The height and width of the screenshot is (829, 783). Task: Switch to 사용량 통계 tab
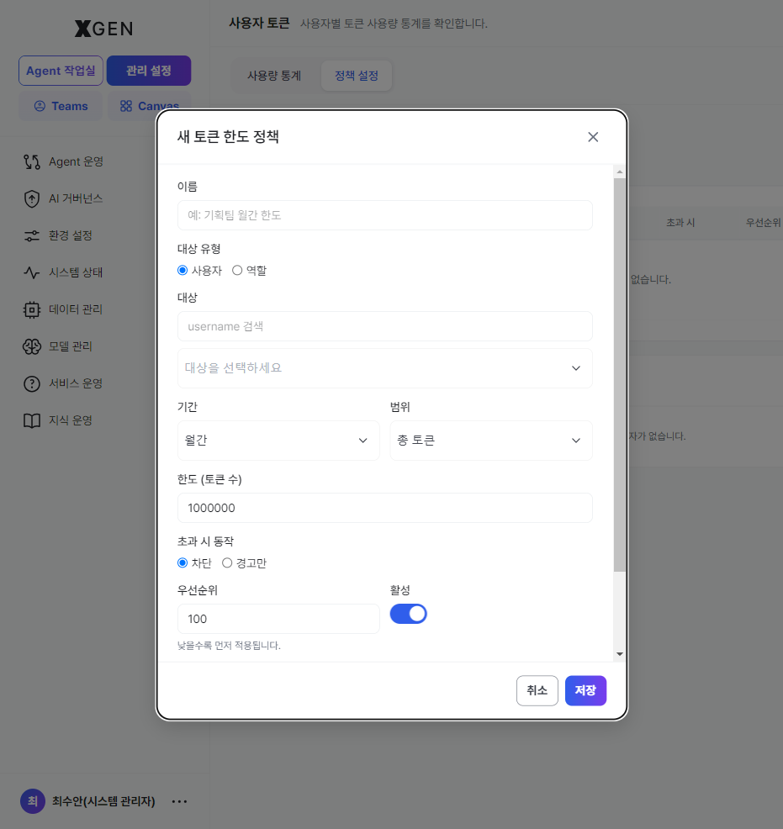point(274,76)
